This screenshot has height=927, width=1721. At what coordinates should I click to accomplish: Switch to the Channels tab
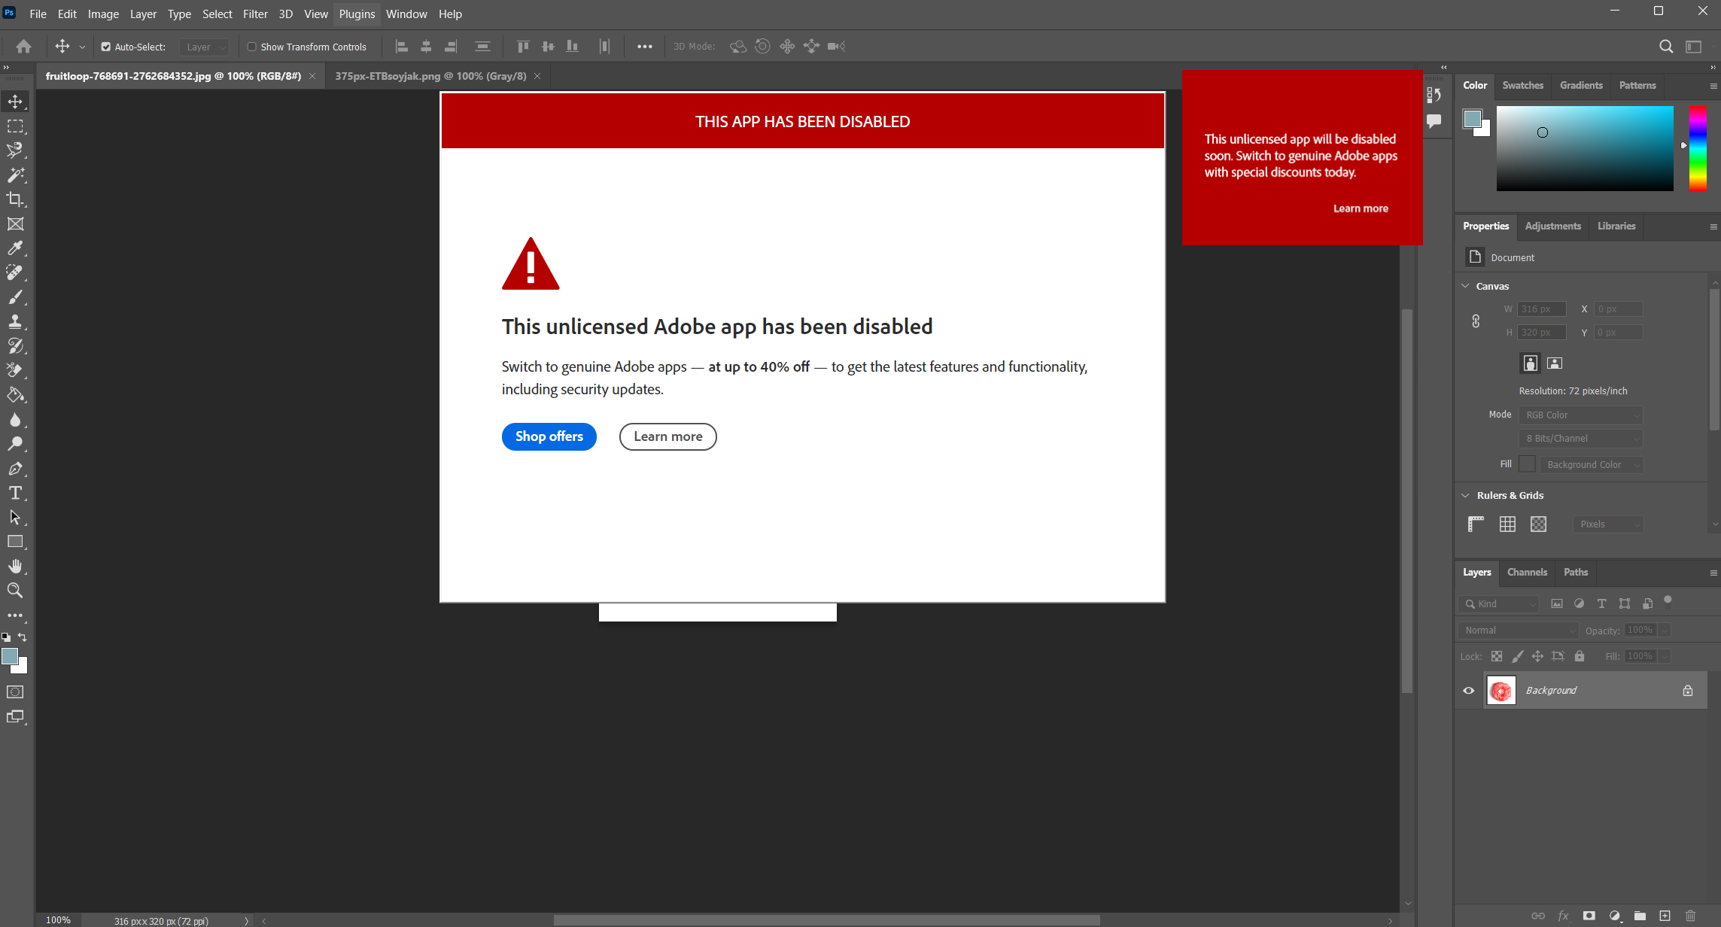1527,572
